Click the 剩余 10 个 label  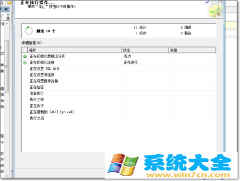pos(46,31)
